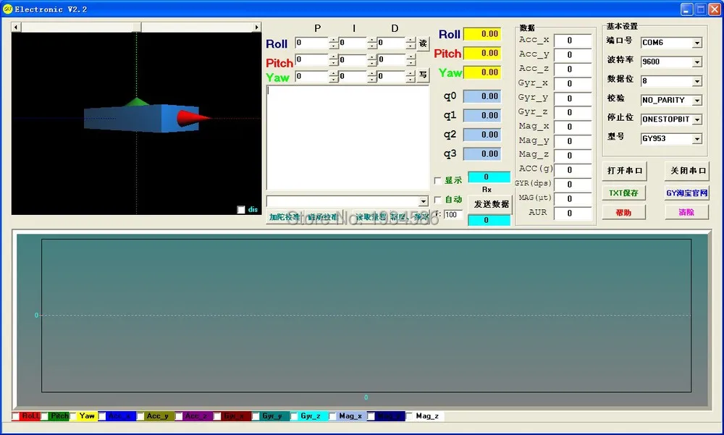Viewport: 724px width, 435px height.
Task: Click the read (读) button beside Roll PID
Action: 423,43
